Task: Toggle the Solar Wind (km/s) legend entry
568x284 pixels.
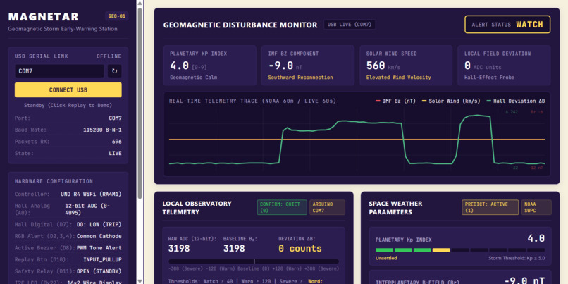Action: [x=451, y=101]
